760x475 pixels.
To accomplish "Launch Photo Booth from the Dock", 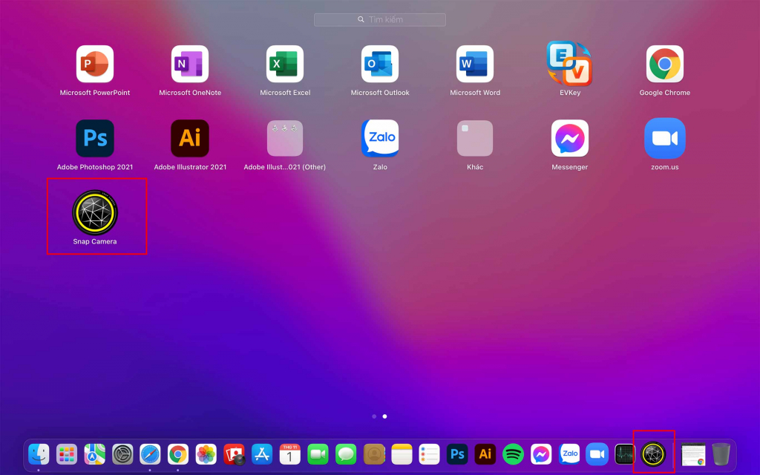I will [234, 455].
